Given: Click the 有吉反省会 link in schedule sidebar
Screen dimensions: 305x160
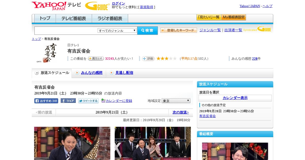Looking at the screenshot, I should coord(207,116).
